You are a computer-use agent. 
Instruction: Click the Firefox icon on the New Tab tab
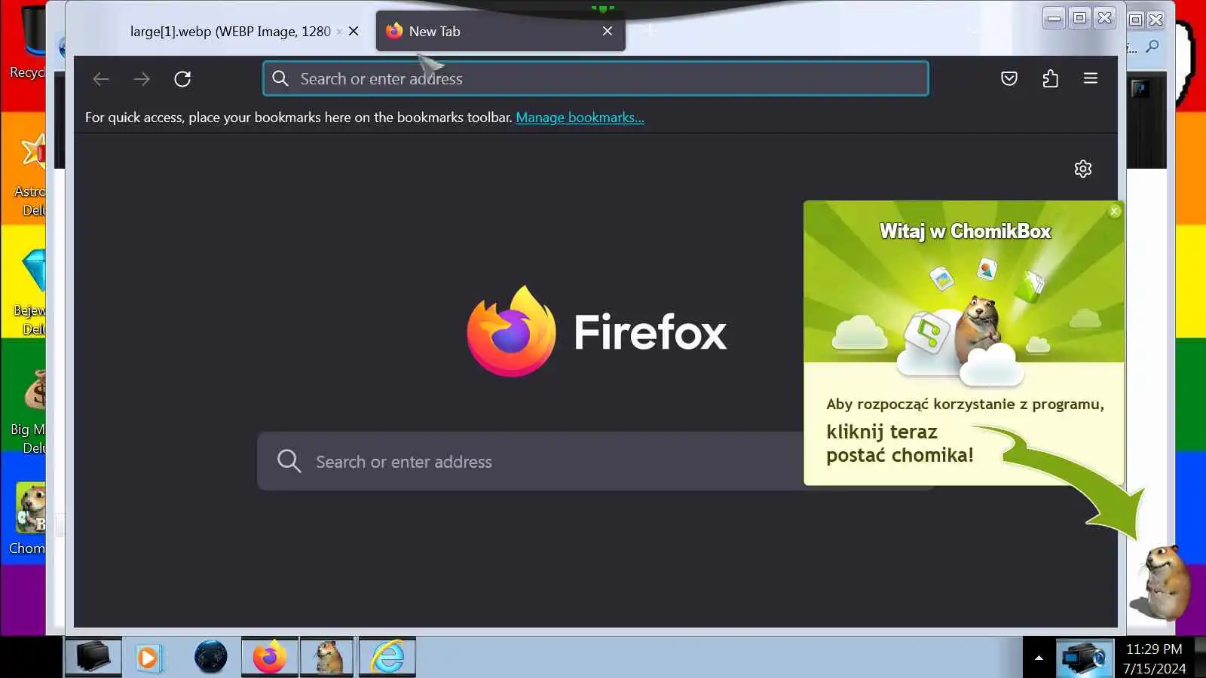(394, 31)
